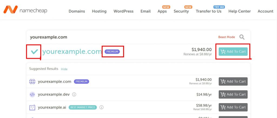The image size is (277, 118).
Task: Click the yourexample.dev domain name
Action: (x=54, y=94)
